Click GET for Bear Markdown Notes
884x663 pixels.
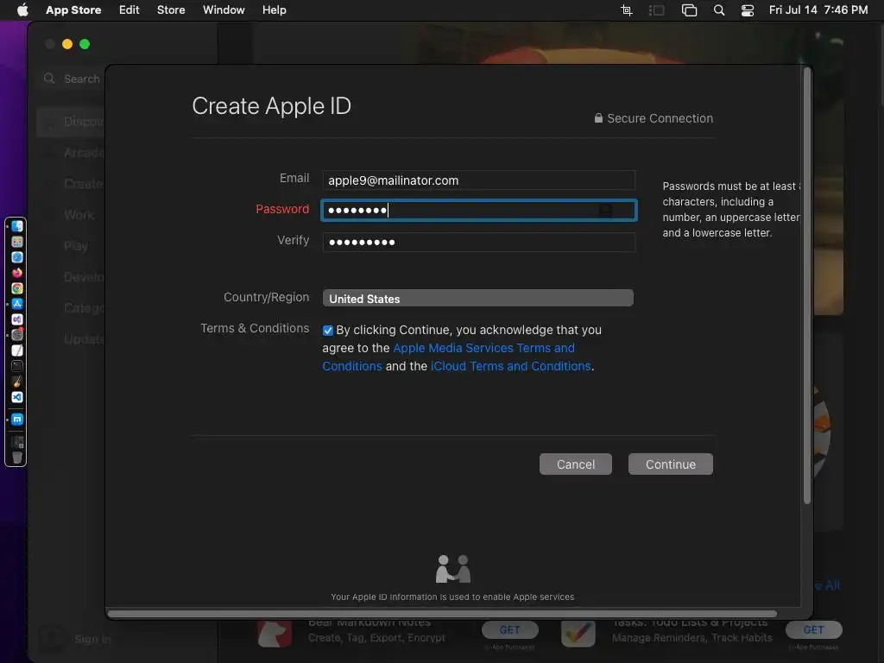(510, 629)
